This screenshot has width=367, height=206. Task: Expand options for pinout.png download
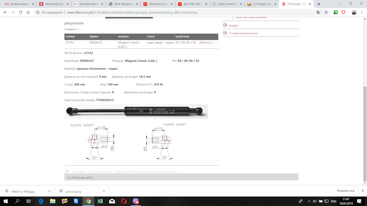click(104, 191)
